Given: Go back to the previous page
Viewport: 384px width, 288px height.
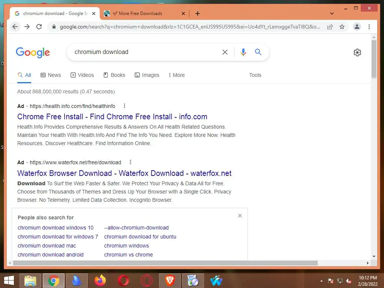Looking at the screenshot, I should click(x=15, y=27).
